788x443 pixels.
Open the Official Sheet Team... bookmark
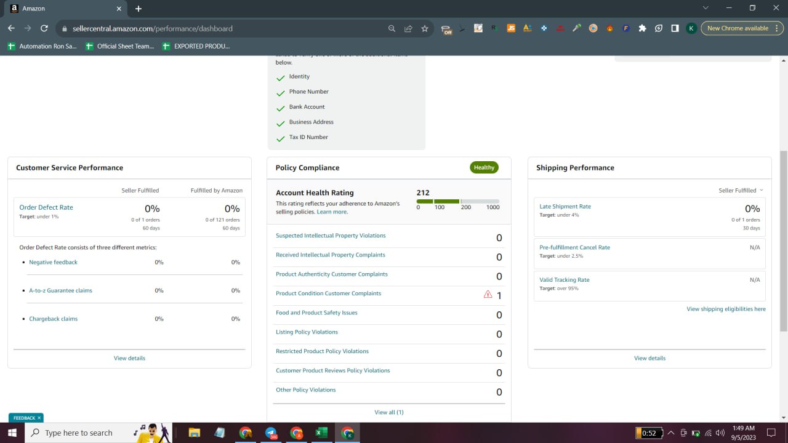coord(120,46)
